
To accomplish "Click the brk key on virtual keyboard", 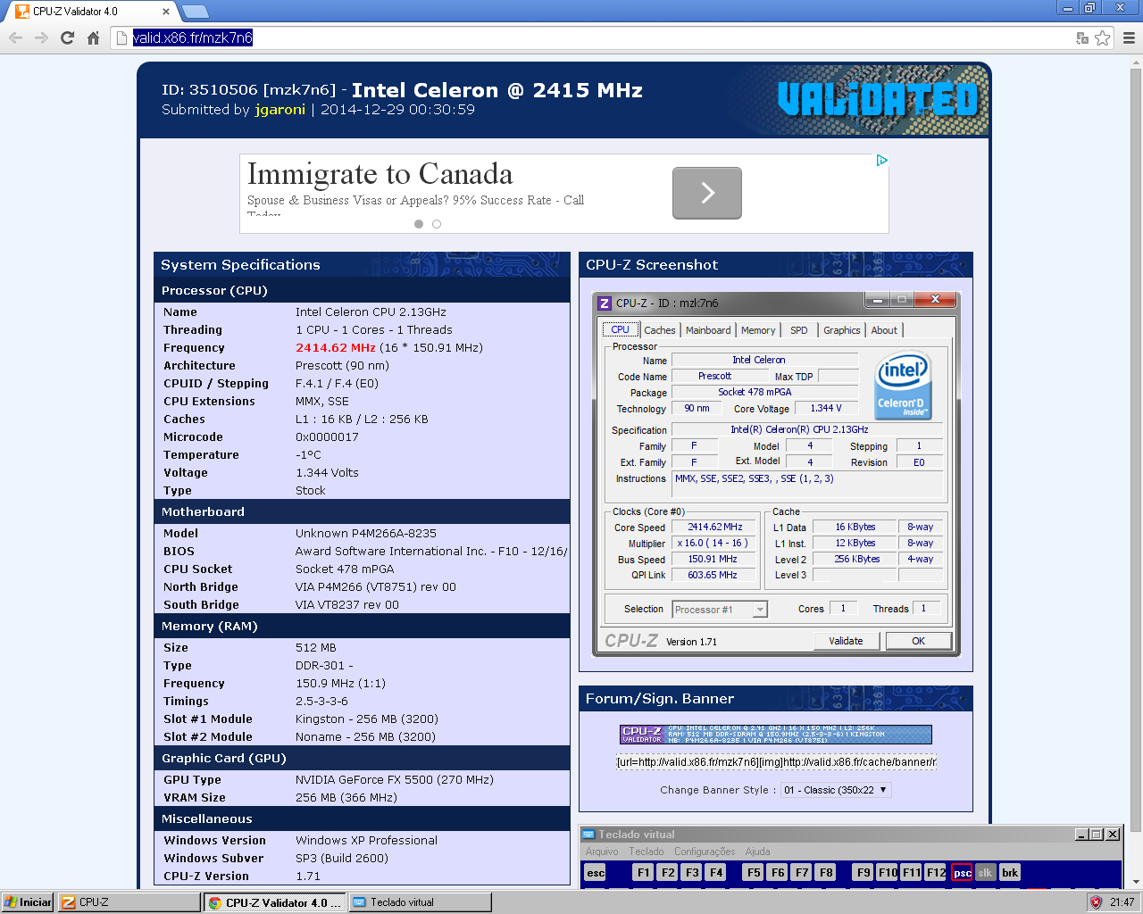I will [1010, 873].
